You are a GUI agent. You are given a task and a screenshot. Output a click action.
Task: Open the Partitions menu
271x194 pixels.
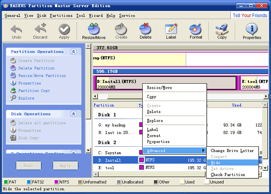point(61,15)
